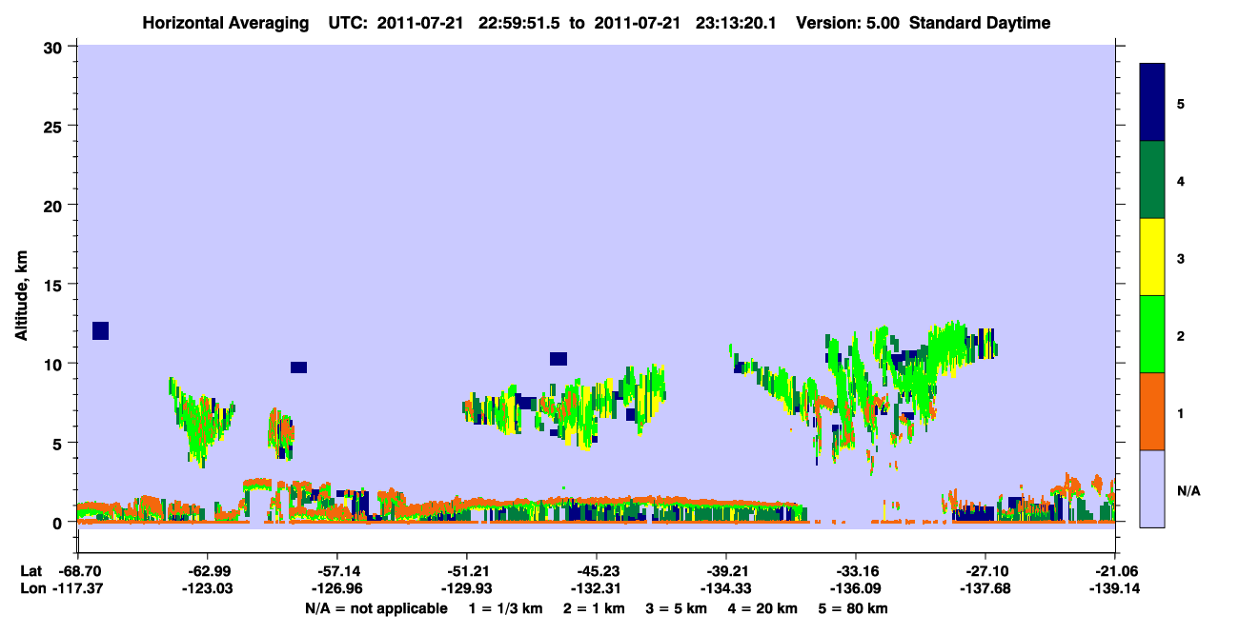Viewport: 1239px width, 635px height.
Task: Click the small blue block near latitude -57.14 at 10 km
Action: tap(298, 367)
